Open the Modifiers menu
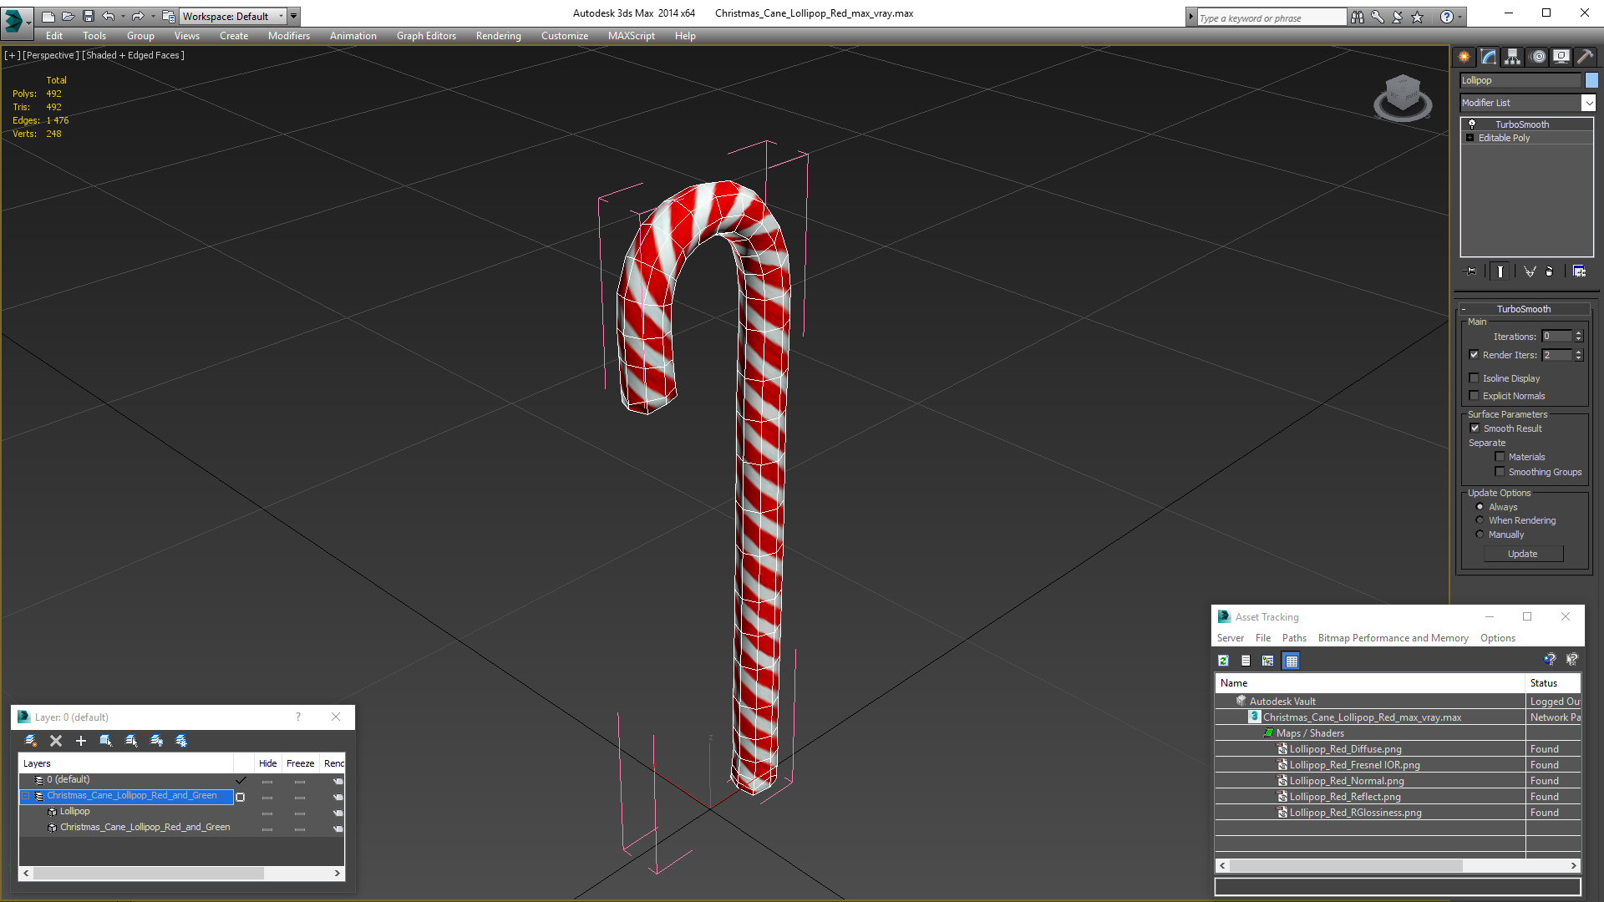The width and height of the screenshot is (1604, 902). (289, 36)
